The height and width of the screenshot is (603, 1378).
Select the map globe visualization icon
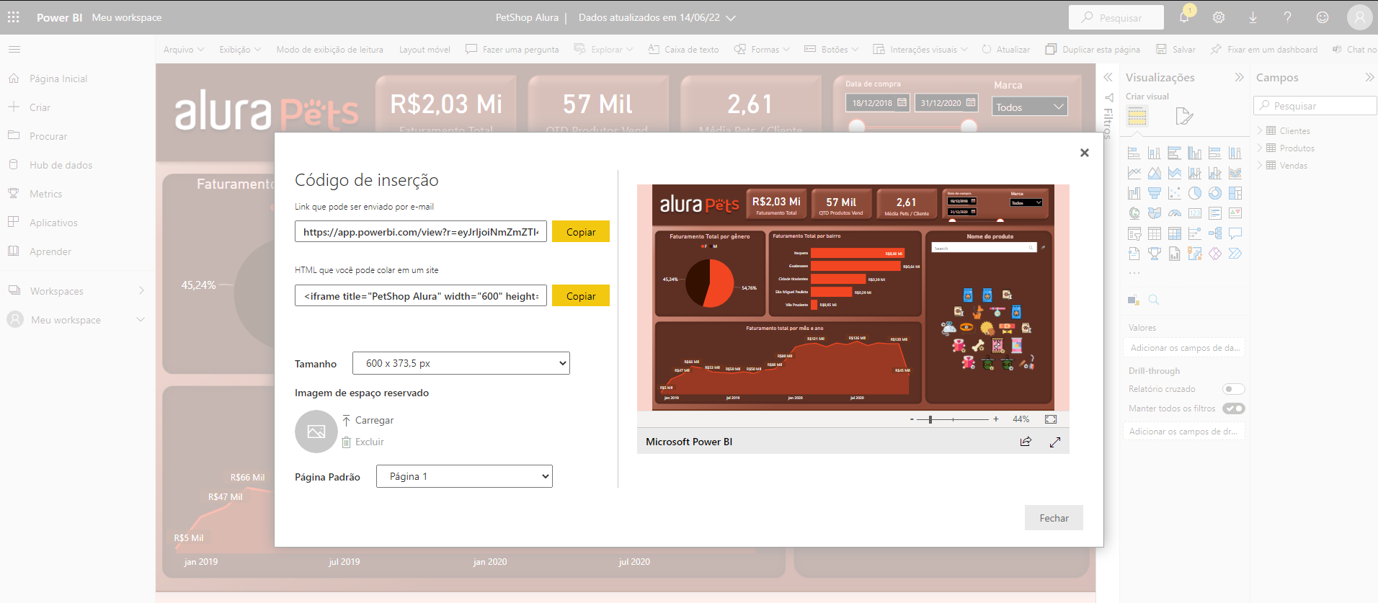(1134, 213)
